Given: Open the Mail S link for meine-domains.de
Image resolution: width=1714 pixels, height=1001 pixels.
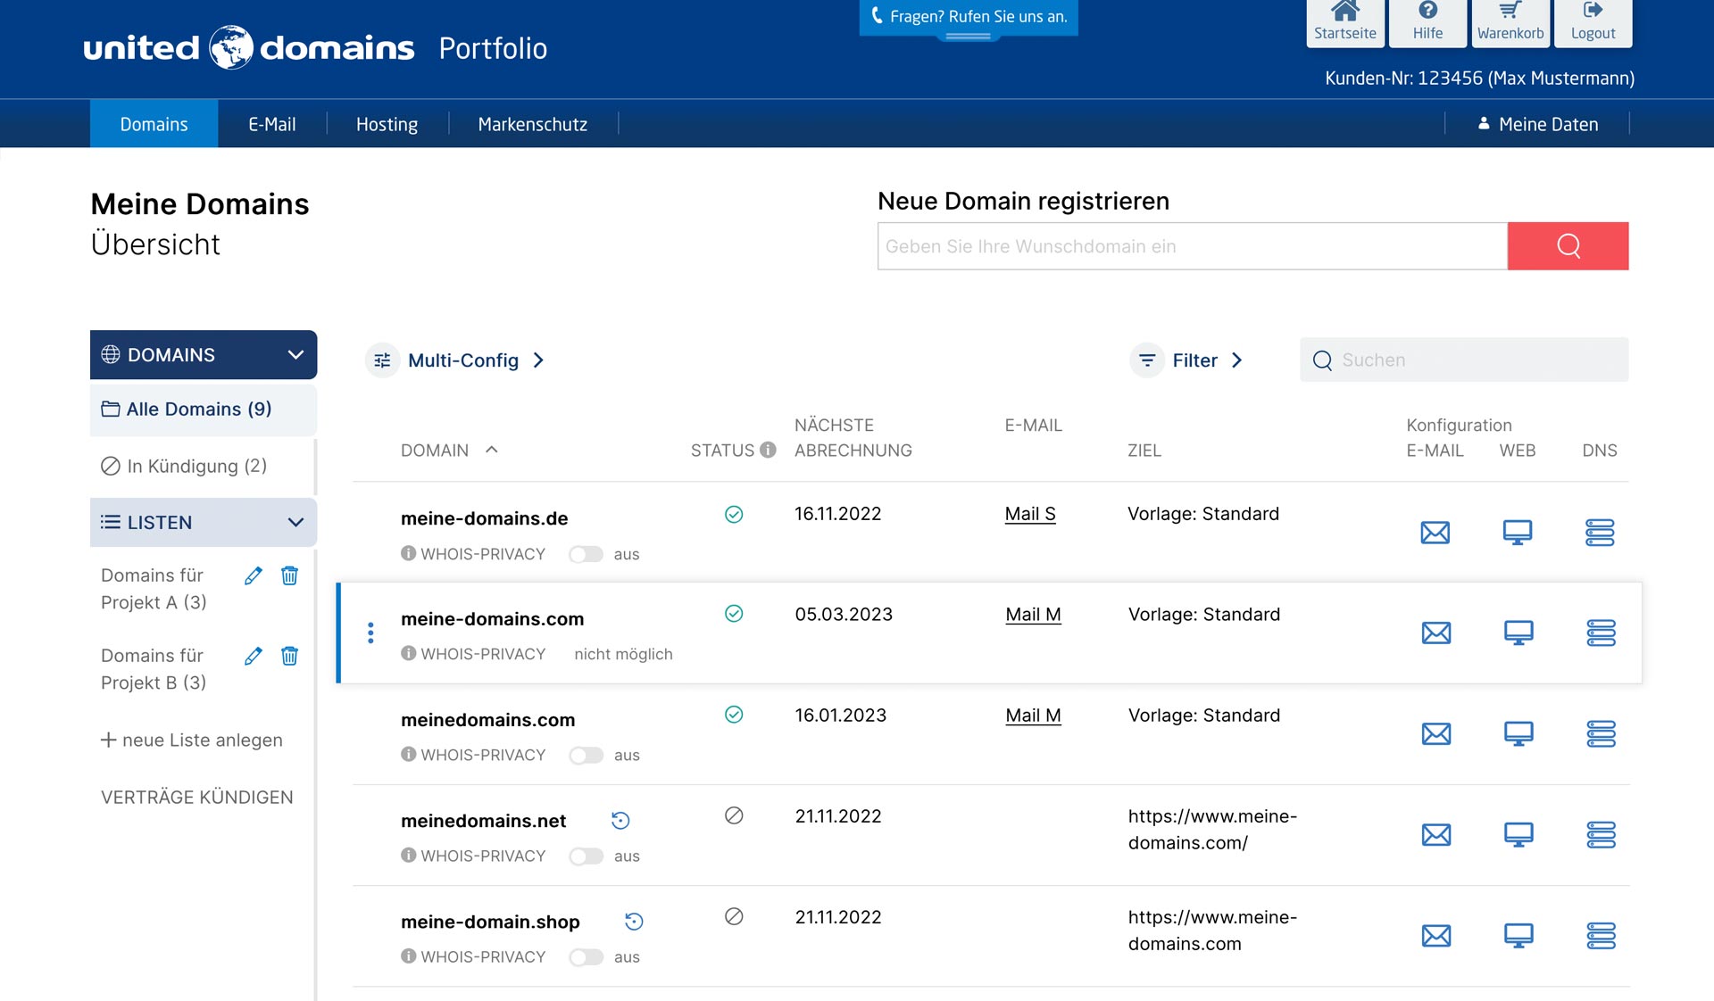Looking at the screenshot, I should pyautogui.click(x=1029, y=514).
